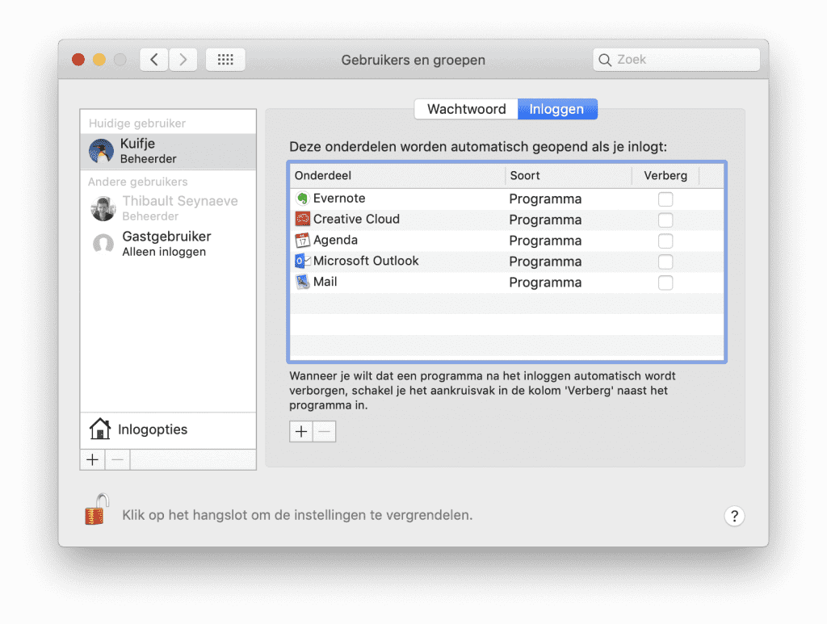Enable Verberg for Mail
Screen dimensions: 827x624
click(665, 283)
